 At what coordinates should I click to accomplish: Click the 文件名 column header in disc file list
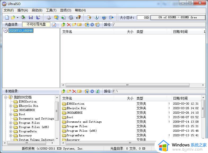87,32
